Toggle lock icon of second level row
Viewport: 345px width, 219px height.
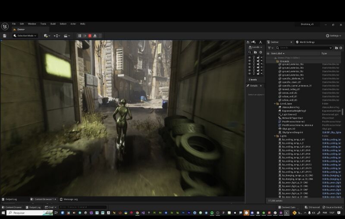258,61
